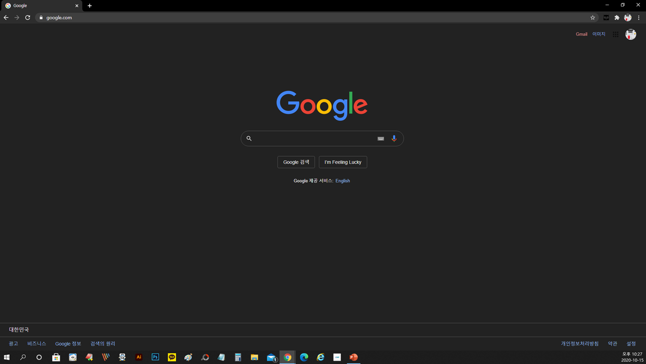
Task: Switch to Chrome on the taskbar
Action: 288,357
